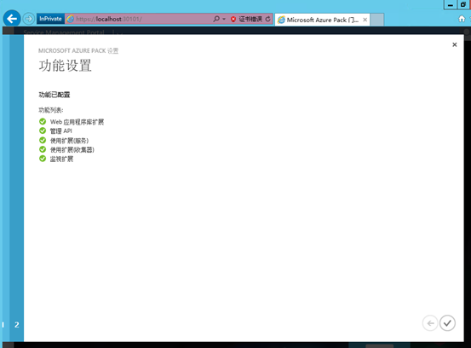
Task: Click the Internet Explorer page icon in address bar
Action: pos(71,19)
